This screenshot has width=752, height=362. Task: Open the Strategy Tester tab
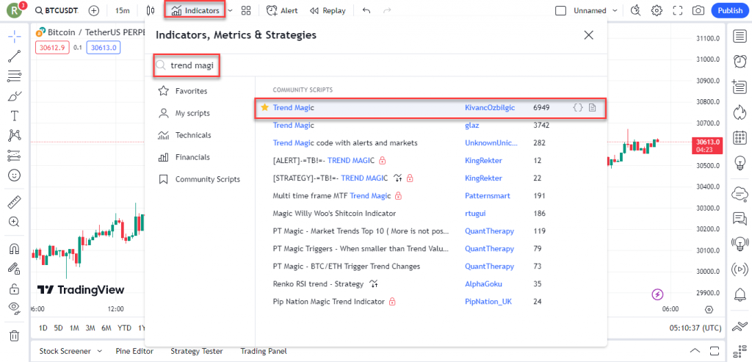[x=198, y=351]
